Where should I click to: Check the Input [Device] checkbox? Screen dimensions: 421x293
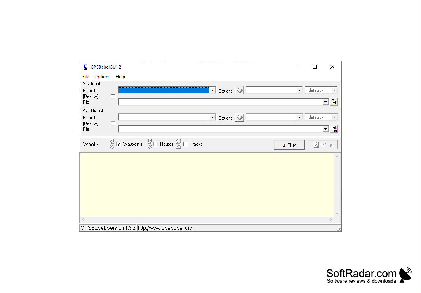coord(113,96)
